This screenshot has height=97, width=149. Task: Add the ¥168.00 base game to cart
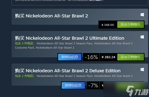click(x=131, y=25)
